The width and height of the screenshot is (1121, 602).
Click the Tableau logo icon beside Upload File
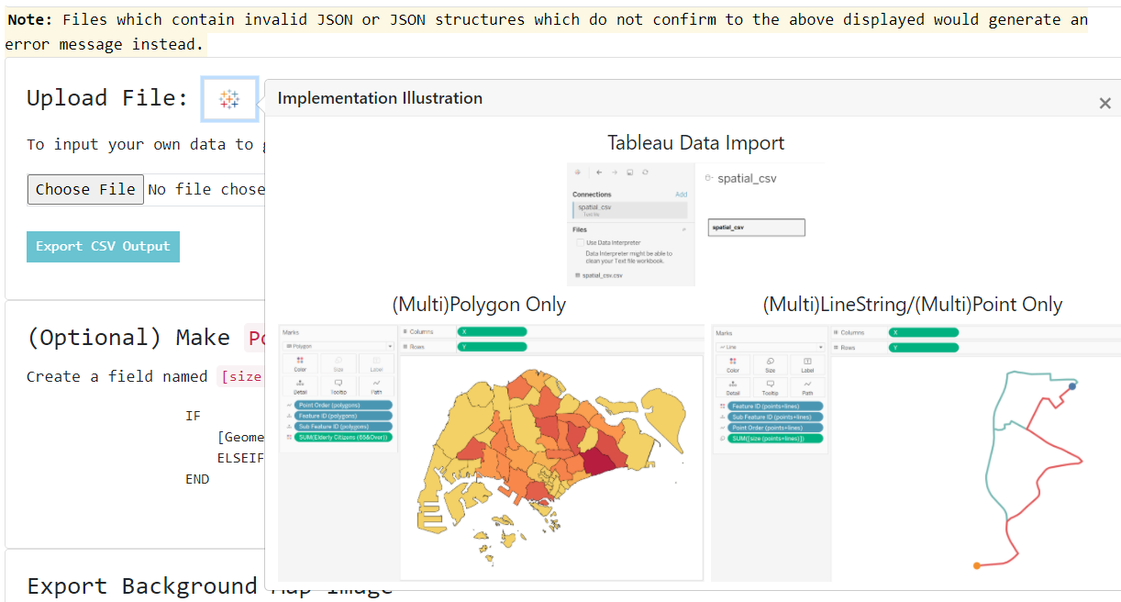229,100
